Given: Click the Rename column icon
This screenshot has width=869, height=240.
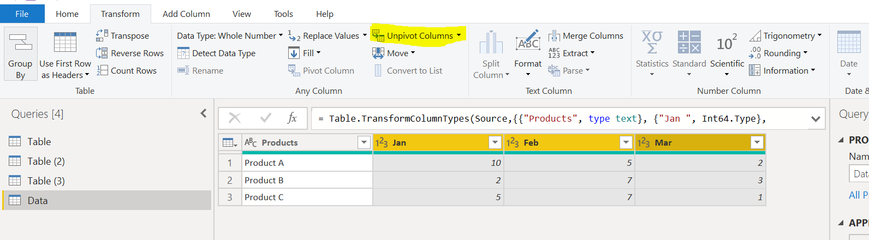Looking at the screenshot, I should [x=183, y=70].
